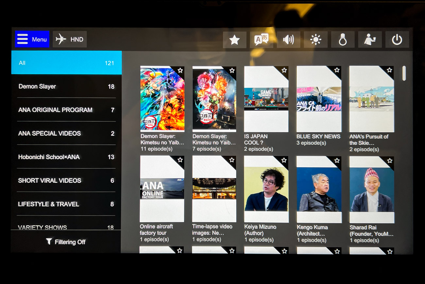
Task: Favorite the 11-episode Demon Slayer title
Action: click(180, 70)
